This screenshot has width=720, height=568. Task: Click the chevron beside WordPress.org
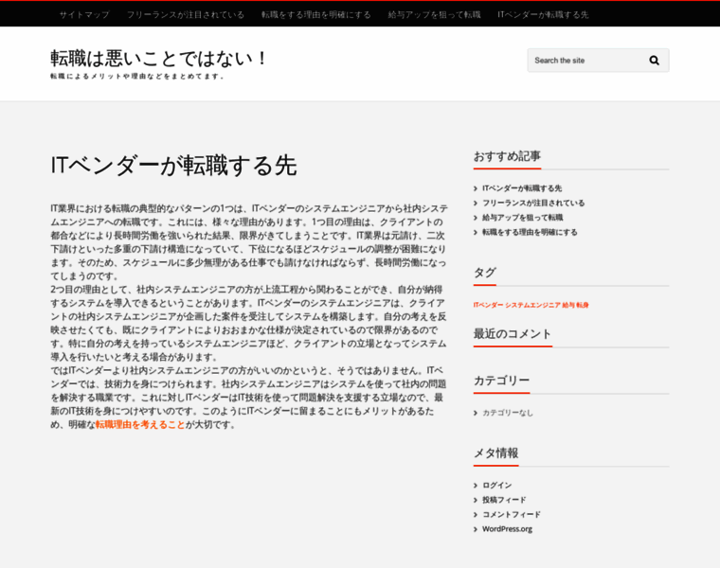[476, 529]
